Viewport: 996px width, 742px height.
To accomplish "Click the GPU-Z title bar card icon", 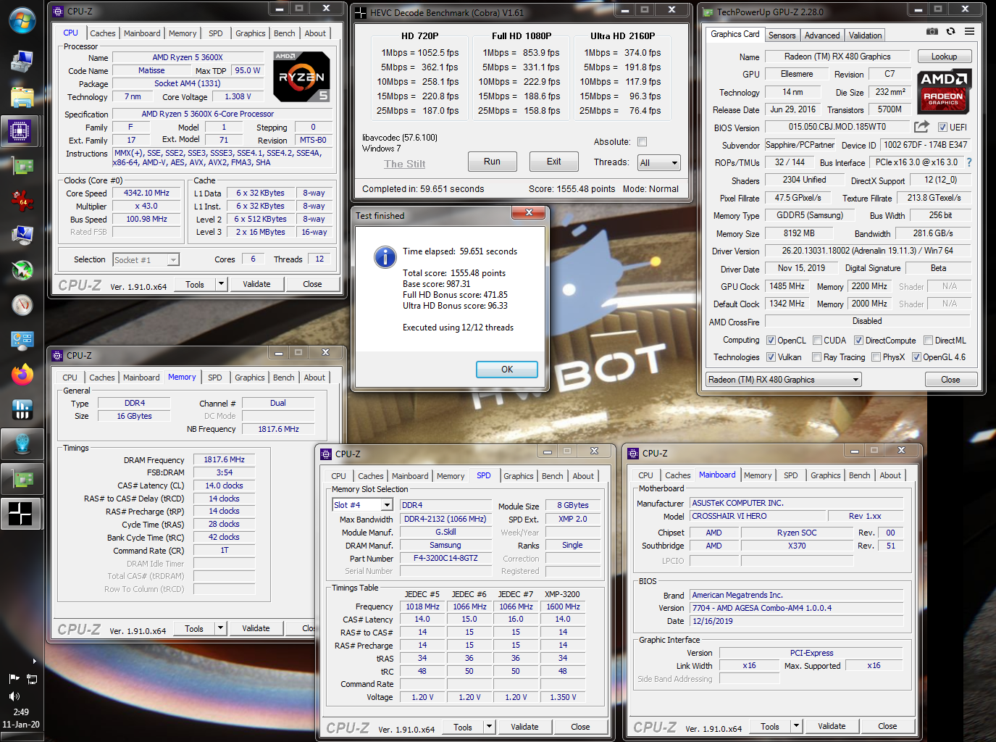I will 708,12.
